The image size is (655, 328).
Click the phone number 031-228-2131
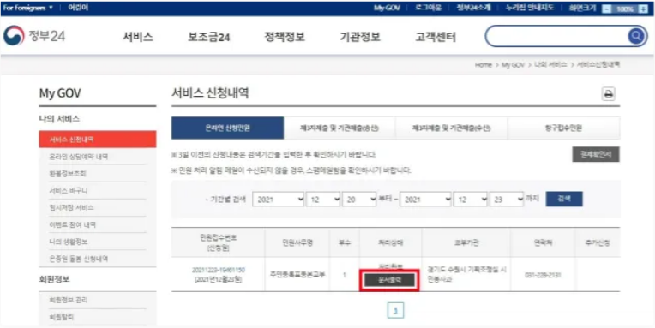542,276
